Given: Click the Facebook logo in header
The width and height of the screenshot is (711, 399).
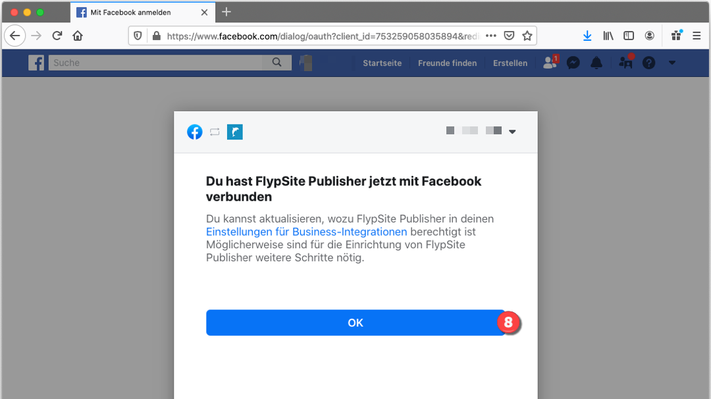Looking at the screenshot, I should [x=36, y=63].
